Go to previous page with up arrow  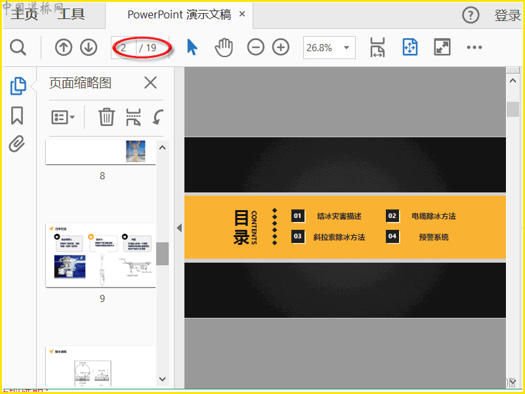pyautogui.click(x=64, y=47)
